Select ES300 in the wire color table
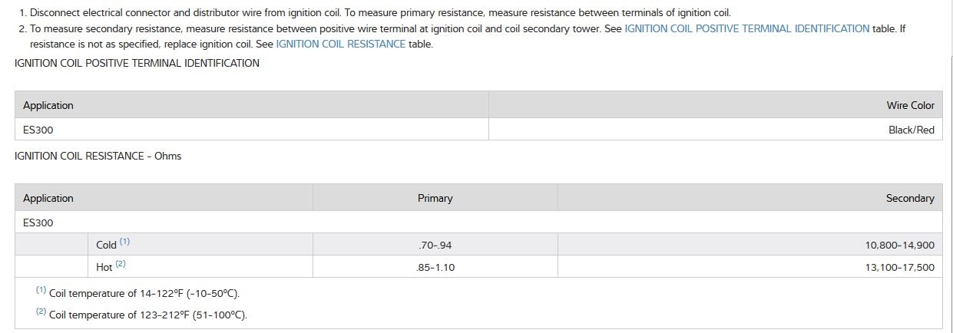This screenshot has width=953, height=333. tap(38, 130)
